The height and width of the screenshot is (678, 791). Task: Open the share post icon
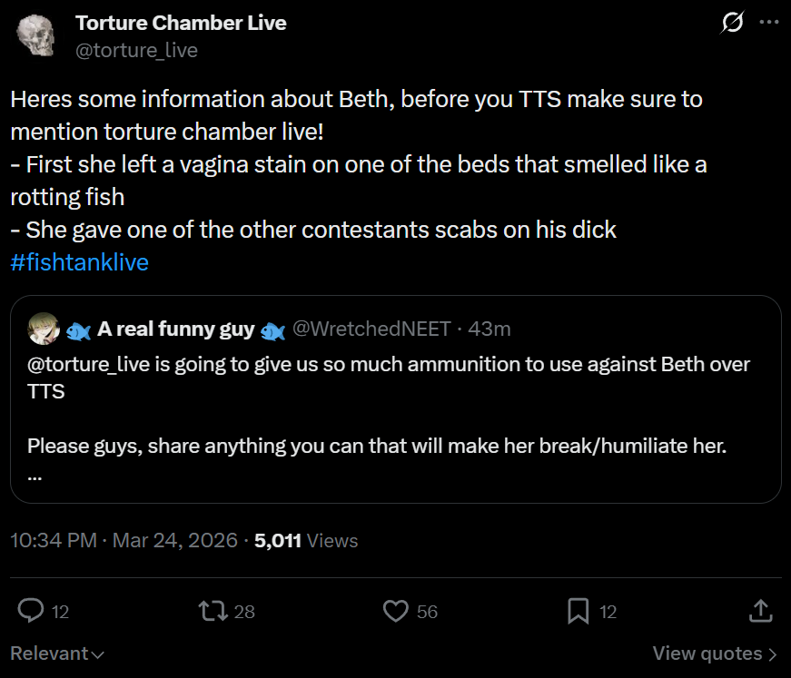[759, 611]
